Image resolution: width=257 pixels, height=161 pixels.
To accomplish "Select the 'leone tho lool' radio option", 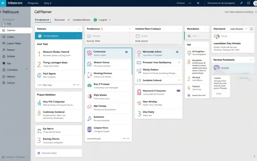I will (189, 95).
